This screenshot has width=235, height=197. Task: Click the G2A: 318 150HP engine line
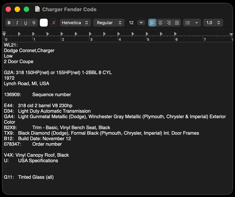(x=58, y=73)
